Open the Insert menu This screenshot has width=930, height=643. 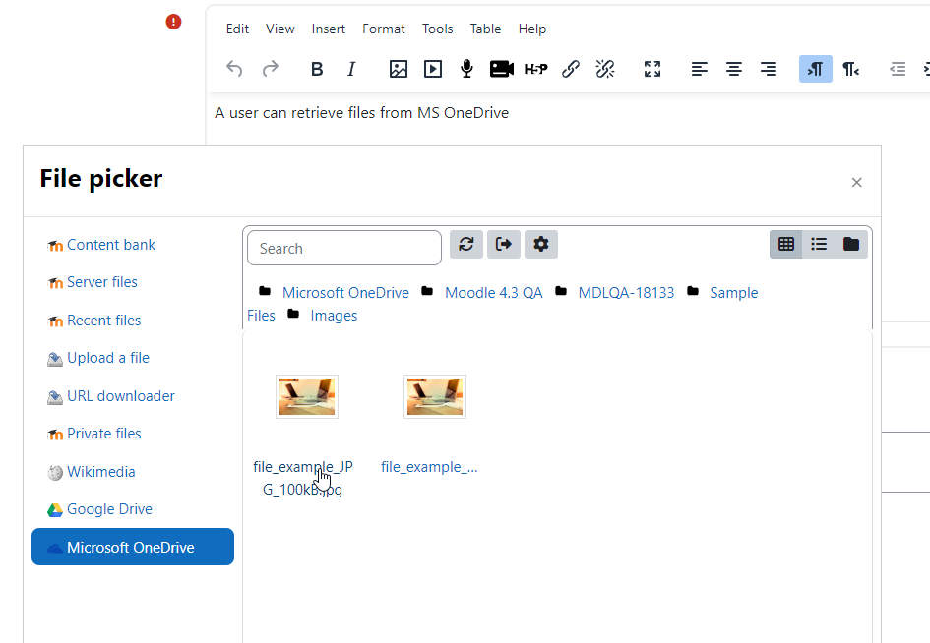coord(328,29)
